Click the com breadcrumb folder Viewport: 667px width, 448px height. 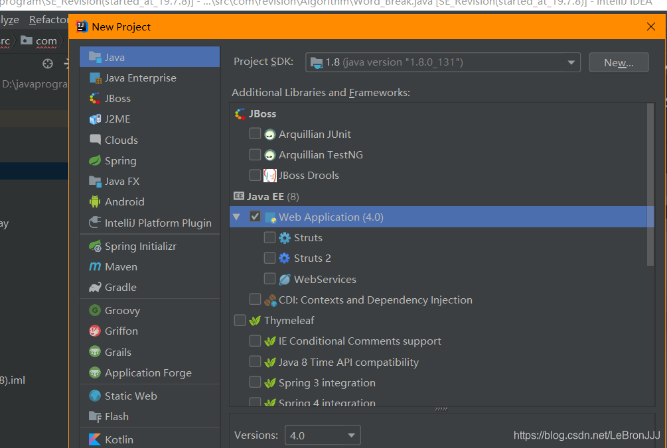[39, 41]
